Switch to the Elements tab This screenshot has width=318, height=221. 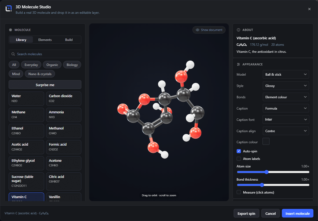(45, 40)
